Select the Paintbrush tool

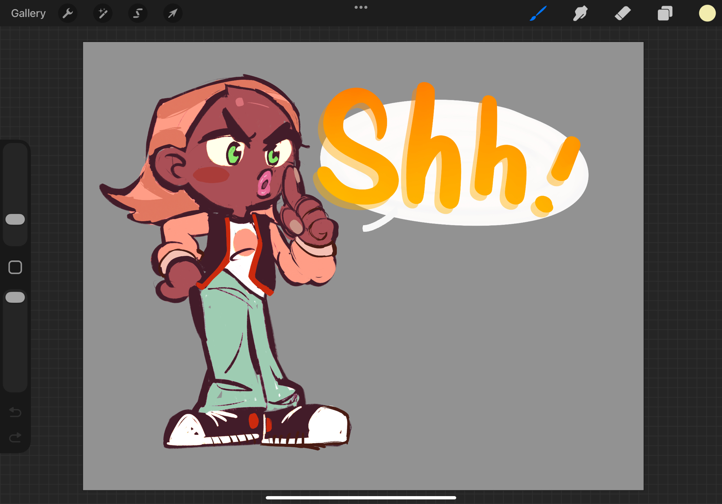(x=538, y=13)
